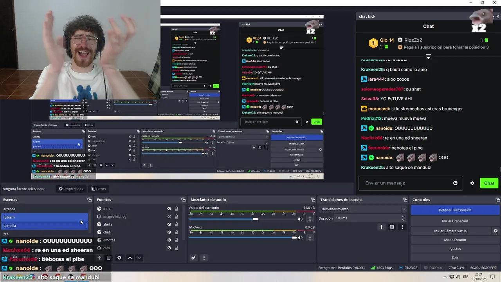The image size is (501, 282).
Task: Hide the alerta source
Action: click(169, 224)
